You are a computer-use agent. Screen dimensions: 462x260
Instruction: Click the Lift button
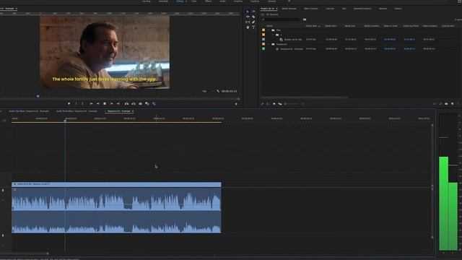pyautogui.click(x=127, y=104)
